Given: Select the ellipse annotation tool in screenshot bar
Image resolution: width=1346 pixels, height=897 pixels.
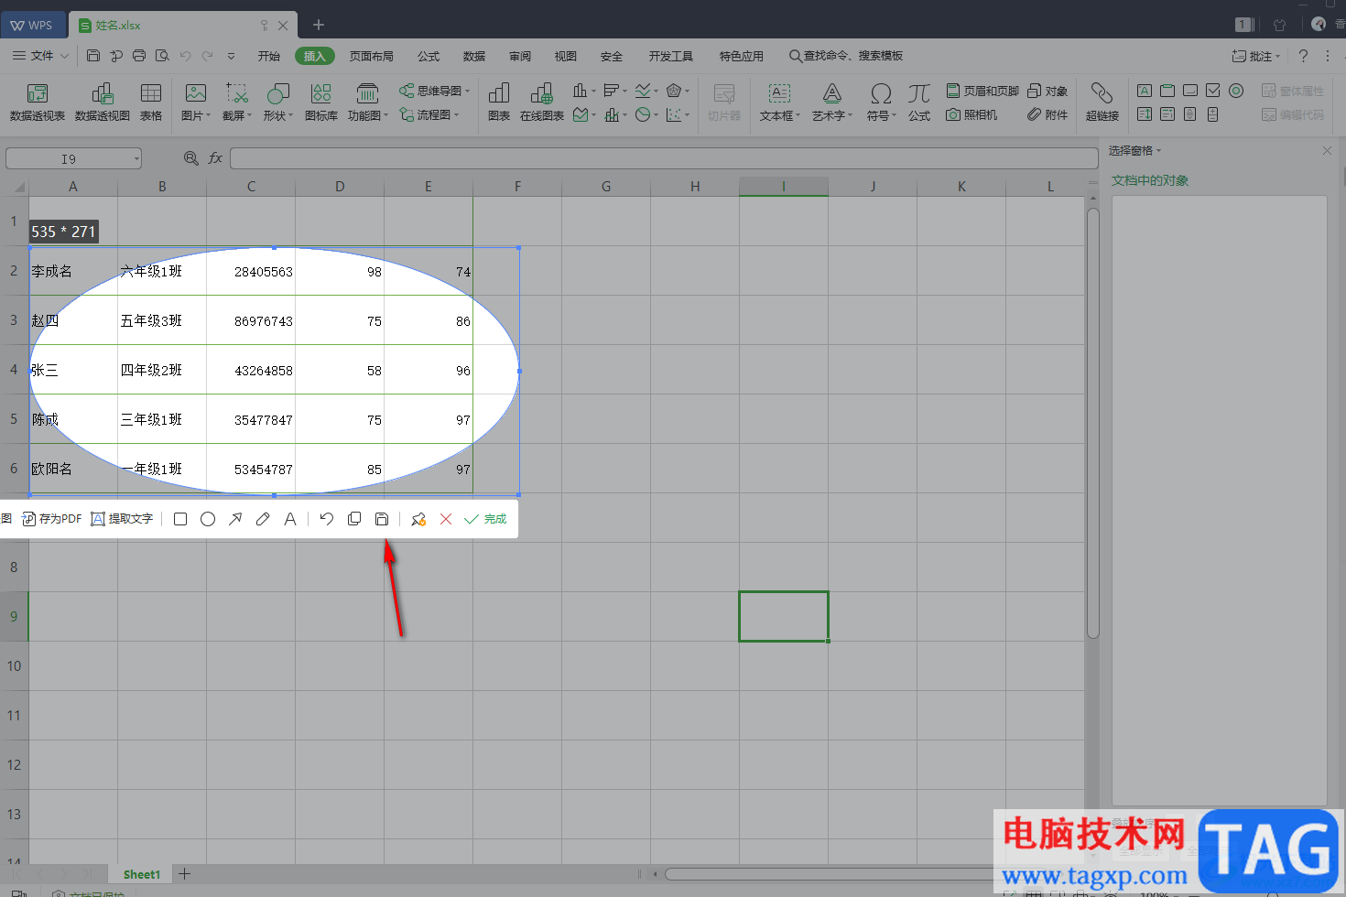Looking at the screenshot, I should tap(208, 519).
